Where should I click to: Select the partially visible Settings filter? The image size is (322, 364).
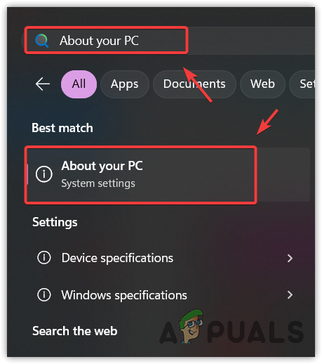tap(302, 84)
